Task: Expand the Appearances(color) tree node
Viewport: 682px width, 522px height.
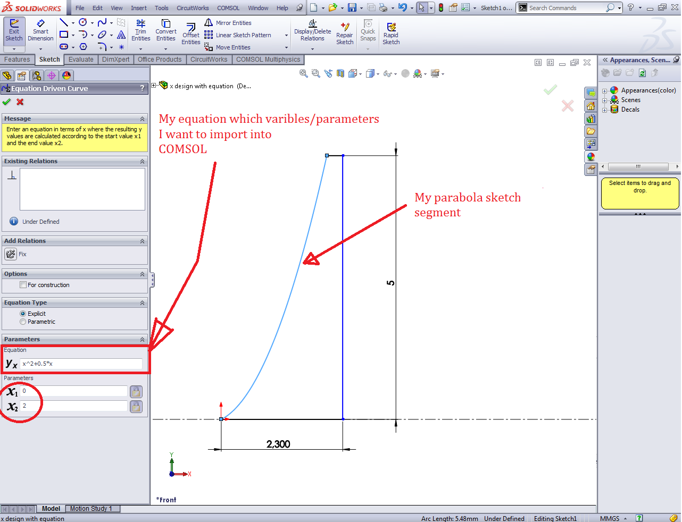Action: pos(604,91)
